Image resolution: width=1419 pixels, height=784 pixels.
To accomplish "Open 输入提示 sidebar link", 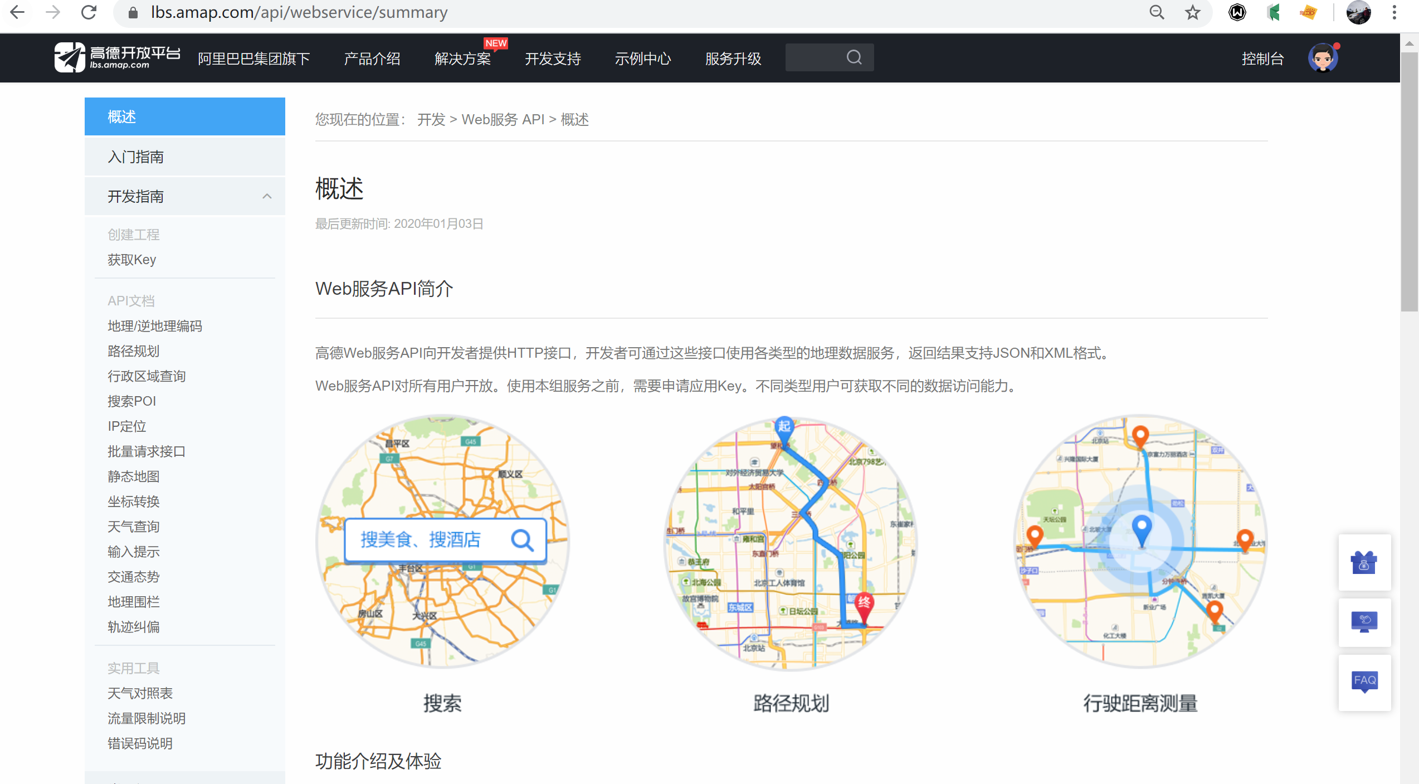I will [134, 552].
